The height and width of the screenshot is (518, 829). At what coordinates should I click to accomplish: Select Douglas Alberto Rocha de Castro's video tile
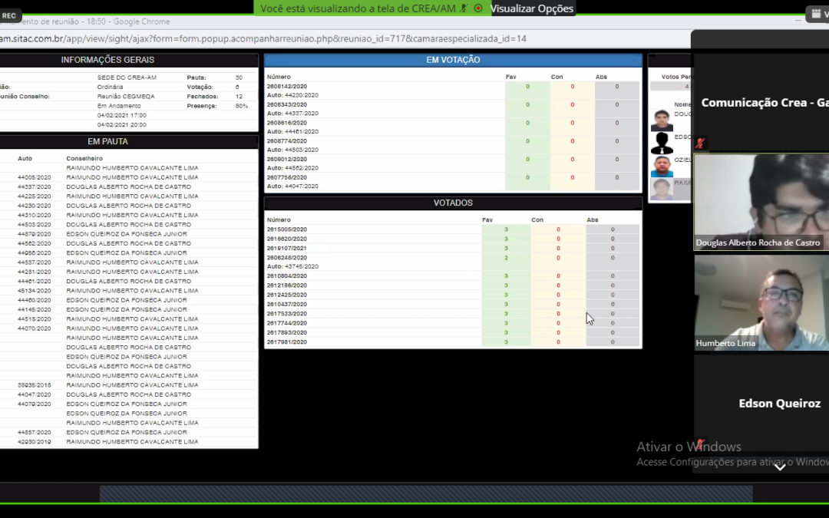[761, 202]
